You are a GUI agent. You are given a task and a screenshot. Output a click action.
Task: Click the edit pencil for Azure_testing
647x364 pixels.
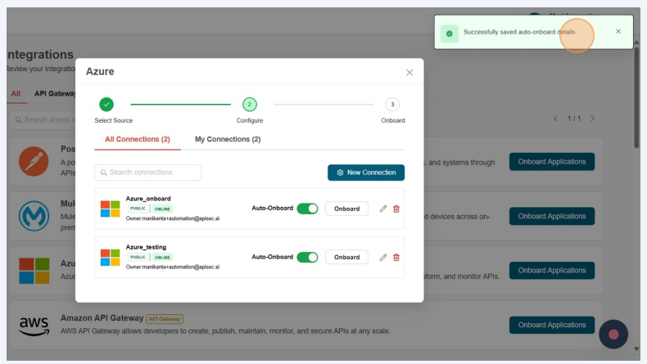[x=383, y=257]
